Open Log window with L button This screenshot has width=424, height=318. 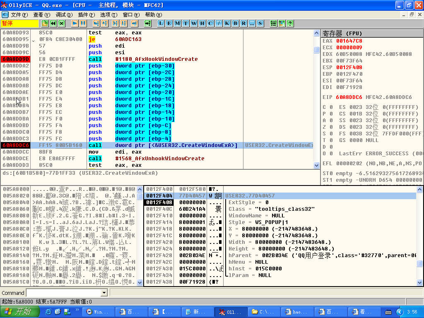point(161,23)
